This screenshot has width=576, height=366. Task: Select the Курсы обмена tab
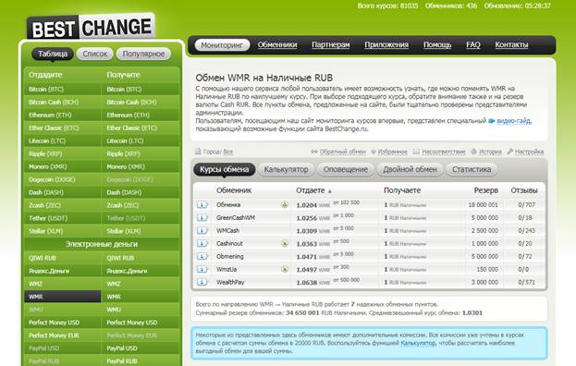tap(224, 170)
